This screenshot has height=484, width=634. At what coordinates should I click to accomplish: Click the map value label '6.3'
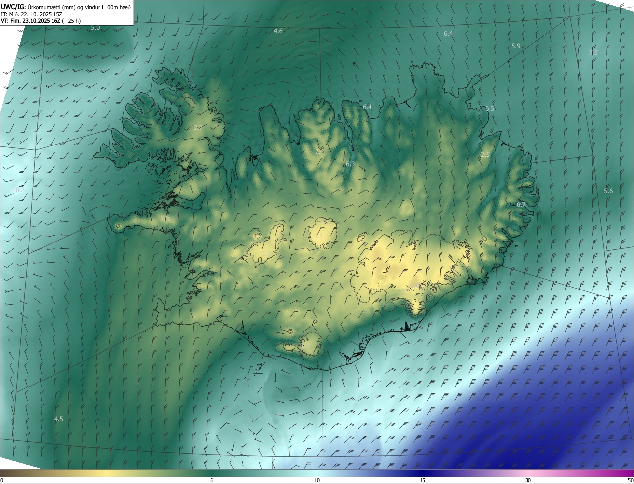click(x=350, y=164)
